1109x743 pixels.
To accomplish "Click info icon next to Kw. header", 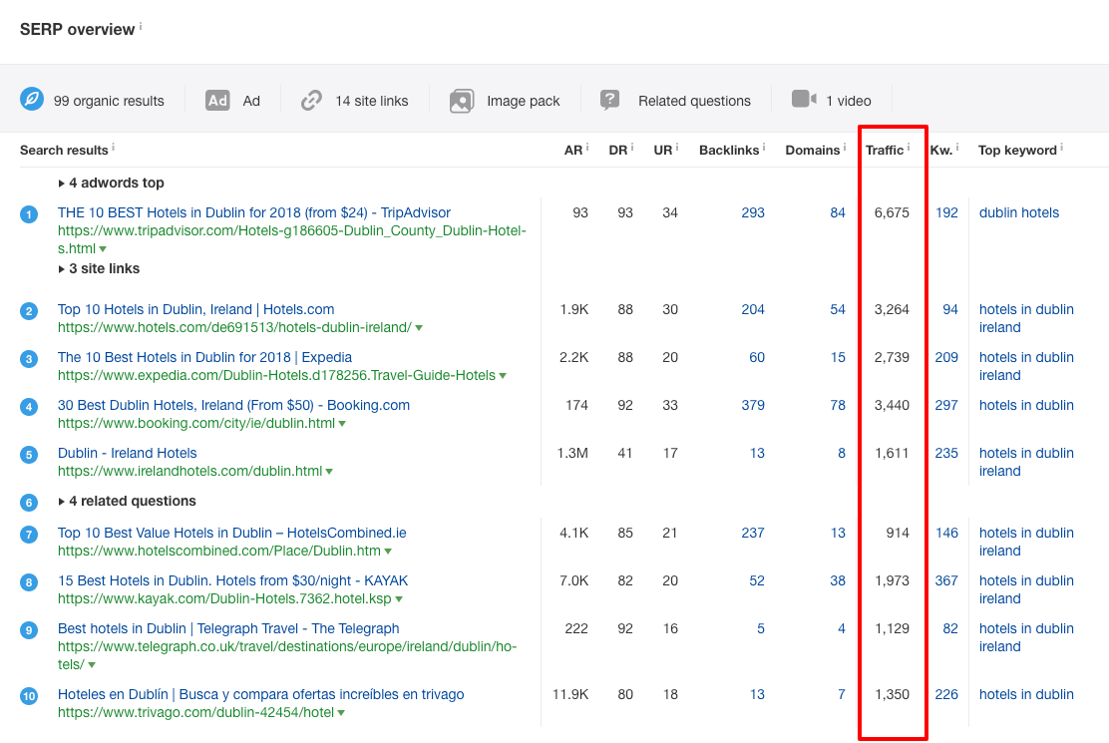I will coord(957,147).
